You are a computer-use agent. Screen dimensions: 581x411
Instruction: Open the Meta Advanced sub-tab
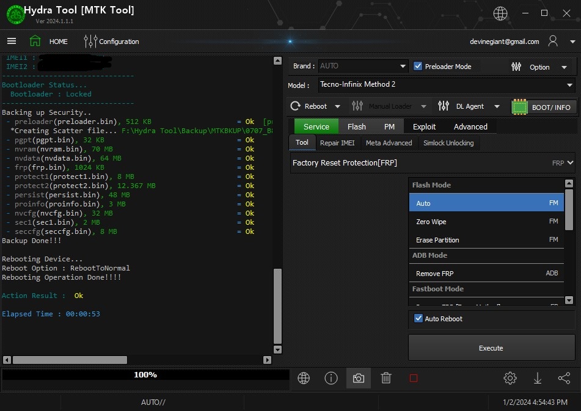[389, 143]
